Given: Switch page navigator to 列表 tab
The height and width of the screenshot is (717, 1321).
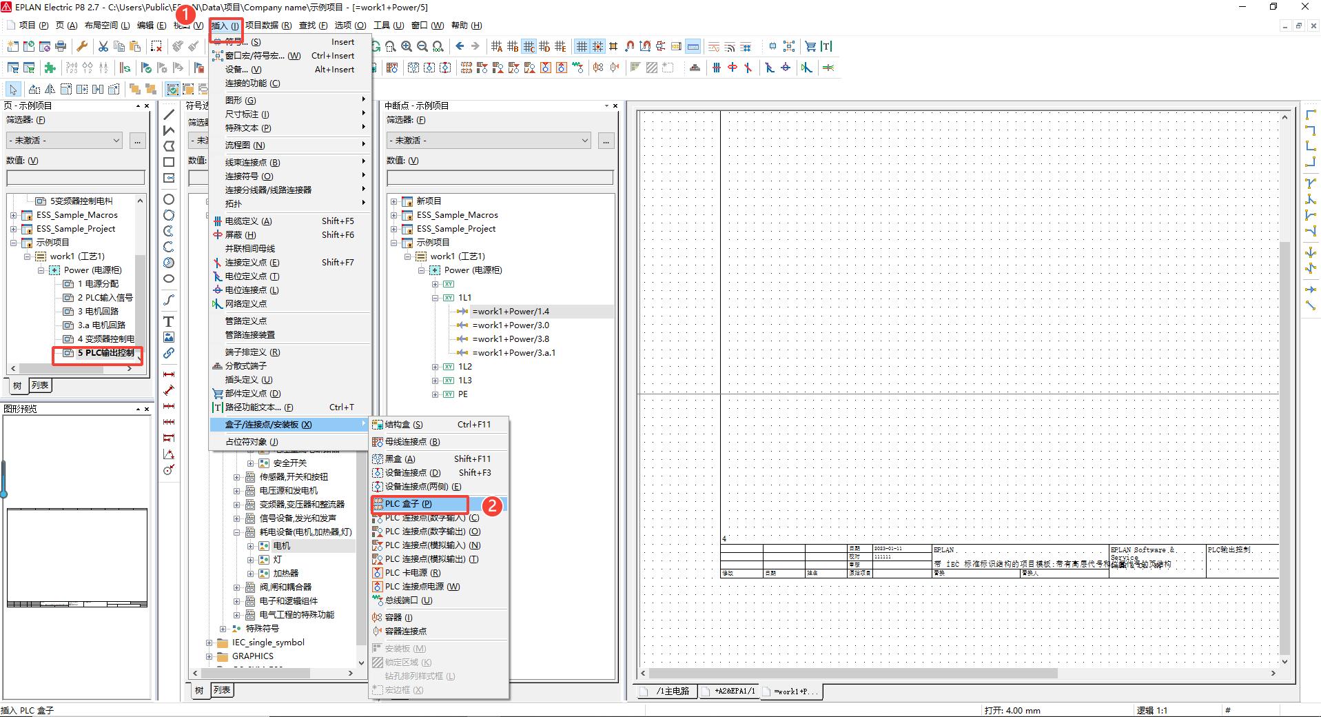Looking at the screenshot, I should point(41,385).
